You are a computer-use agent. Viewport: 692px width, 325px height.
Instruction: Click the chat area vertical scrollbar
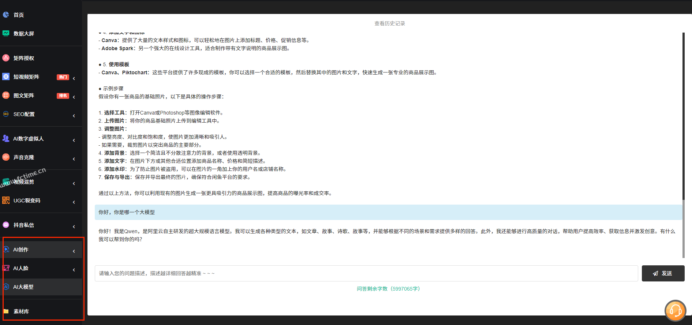[684, 145]
